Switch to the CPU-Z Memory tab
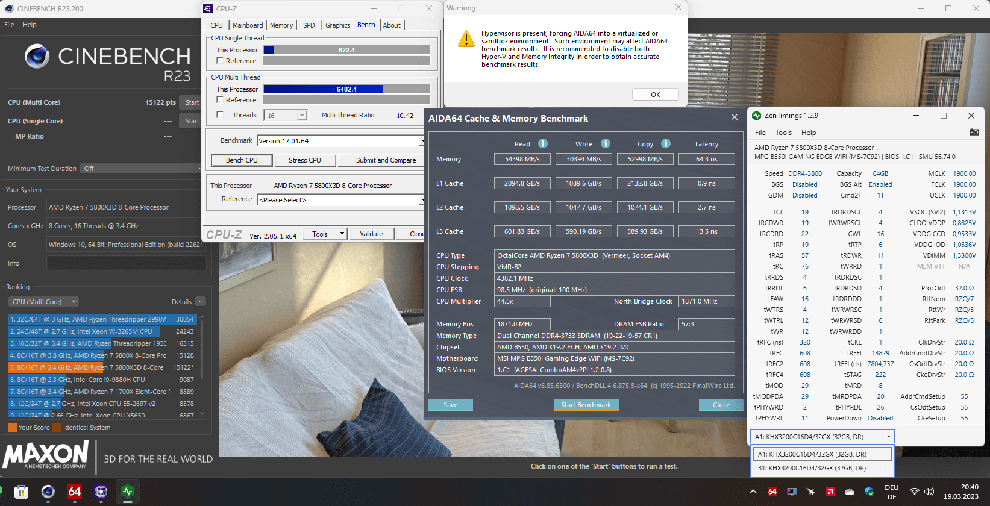 281,25
